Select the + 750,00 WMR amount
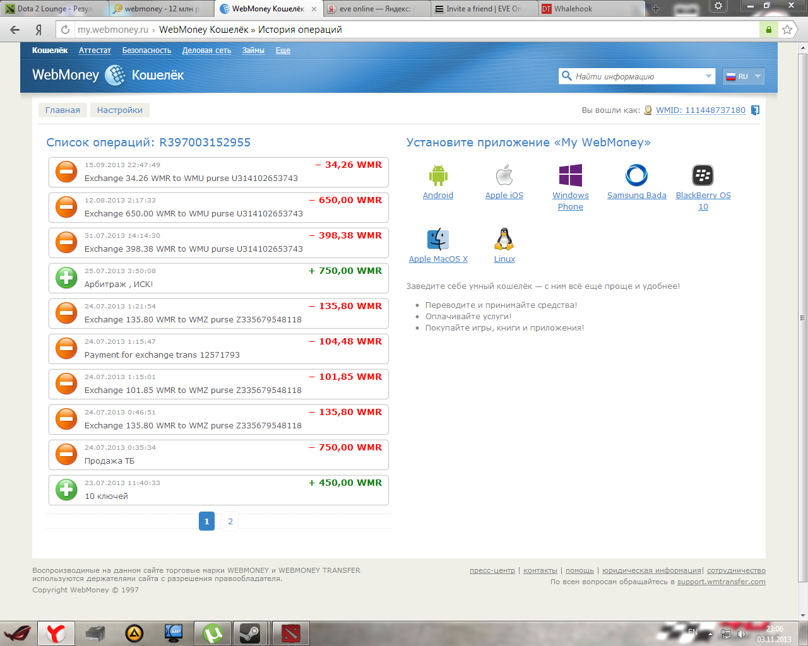The height and width of the screenshot is (646, 808). point(345,271)
